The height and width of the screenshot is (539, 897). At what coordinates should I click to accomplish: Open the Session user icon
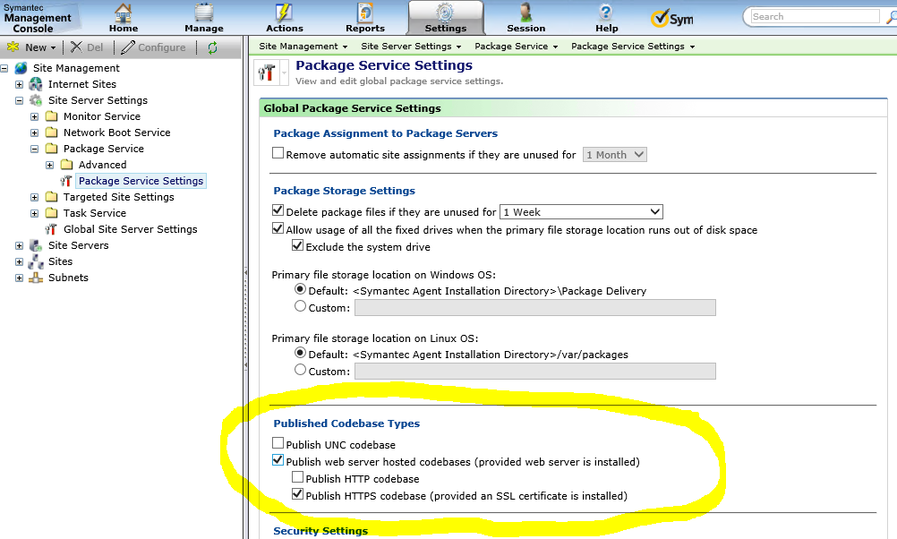(525, 13)
